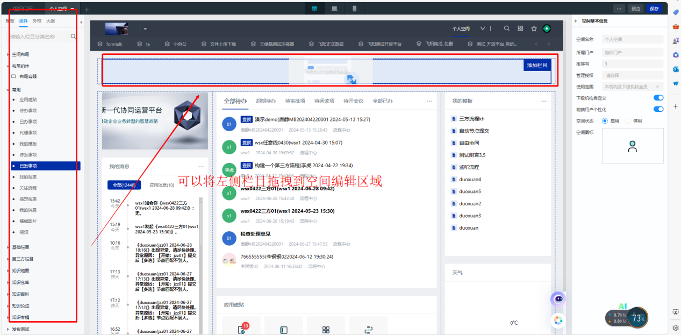Select the 已发事项 item in component list
The width and height of the screenshot is (681, 335).
(45, 166)
